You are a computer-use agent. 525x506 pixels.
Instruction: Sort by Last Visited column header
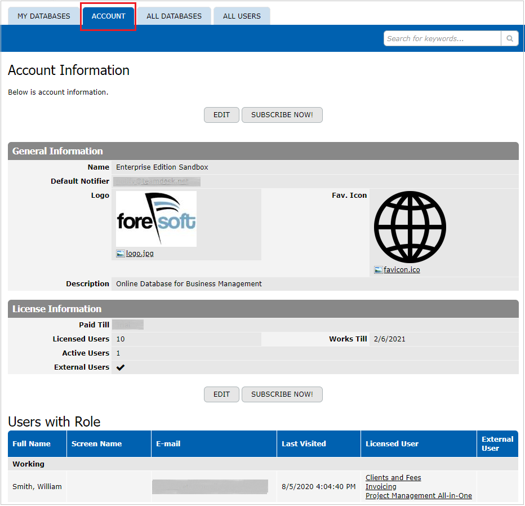(x=319, y=443)
